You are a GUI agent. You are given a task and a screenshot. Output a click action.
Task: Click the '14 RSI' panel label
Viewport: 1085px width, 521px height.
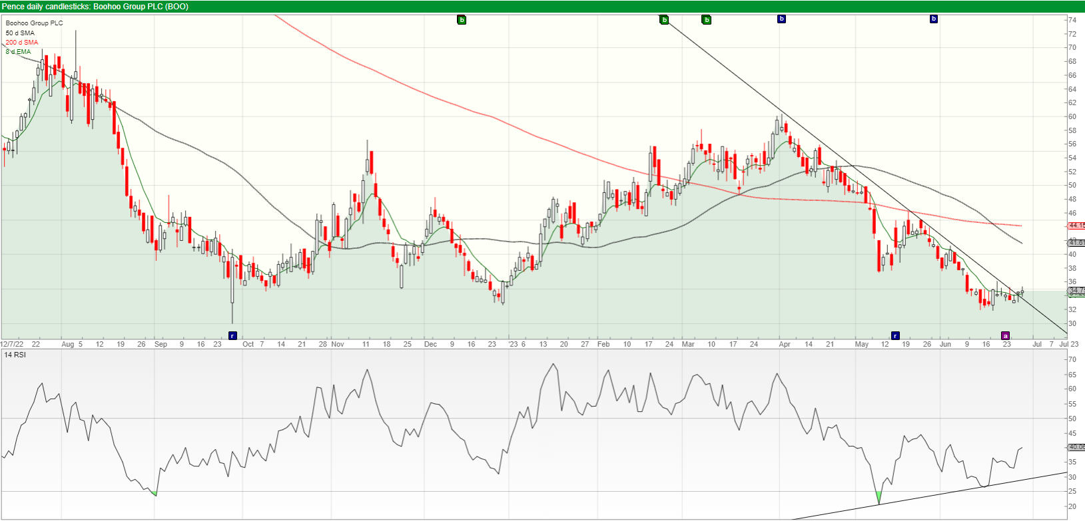tap(15, 355)
